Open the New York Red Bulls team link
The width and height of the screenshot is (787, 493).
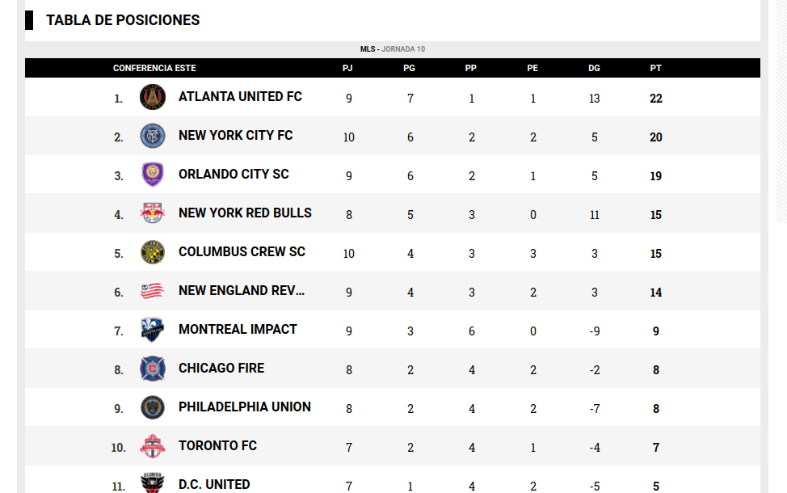[245, 213]
